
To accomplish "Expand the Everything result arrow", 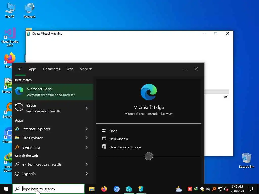I will pos(87,147).
